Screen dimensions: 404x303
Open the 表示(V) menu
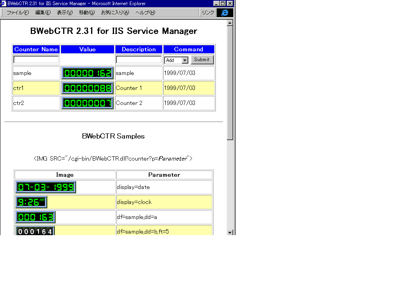point(65,12)
